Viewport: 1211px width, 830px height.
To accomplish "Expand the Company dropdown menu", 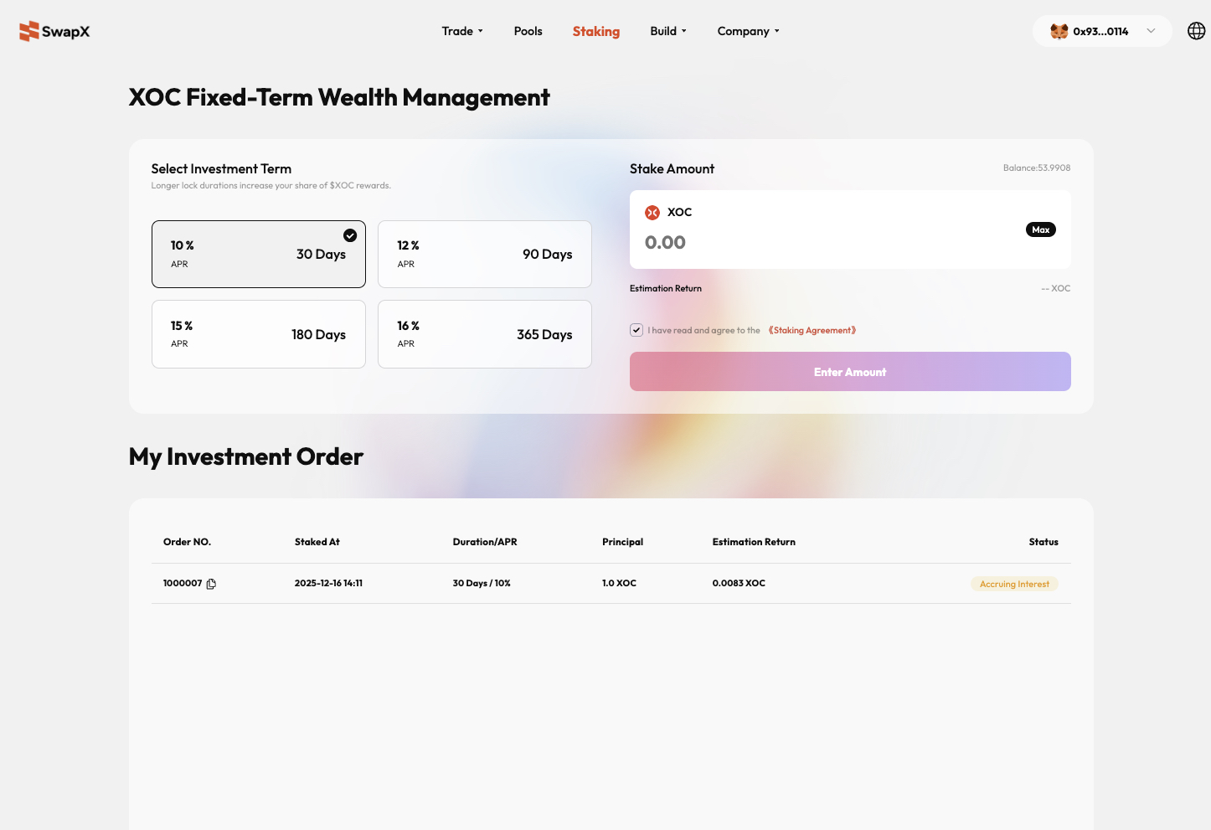I will [748, 31].
